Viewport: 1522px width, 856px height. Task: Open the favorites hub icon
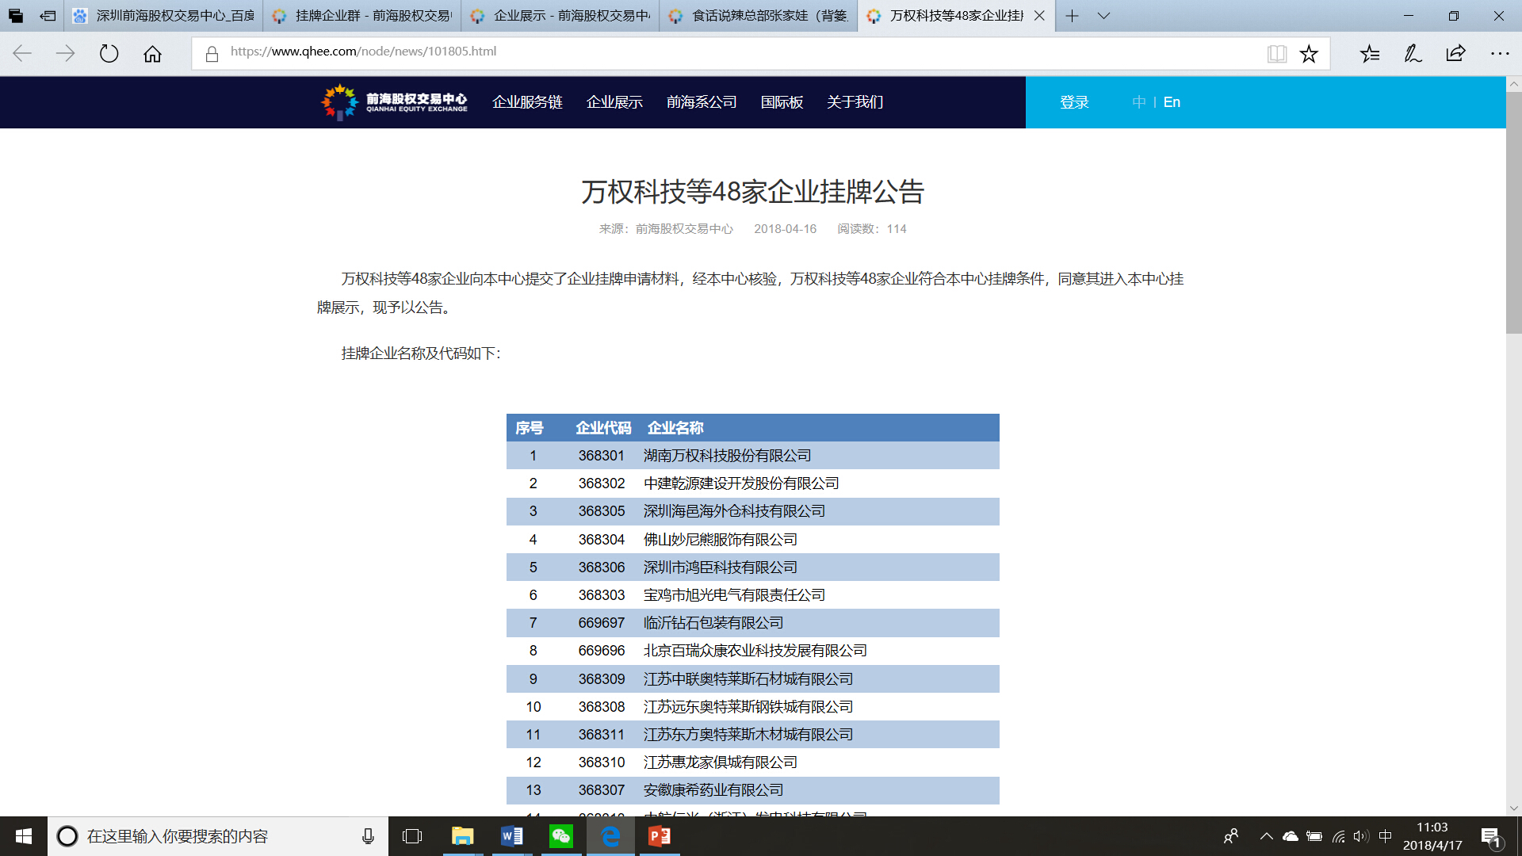pyautogui.click(x=1370, y=54)
